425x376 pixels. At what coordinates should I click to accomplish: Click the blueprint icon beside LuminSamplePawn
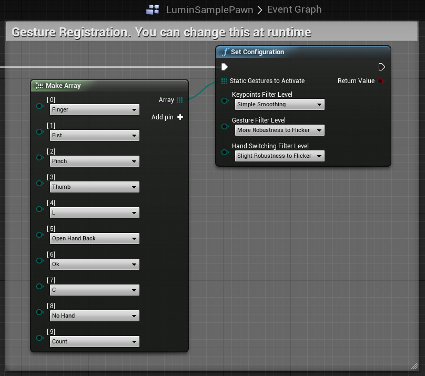(x=153, y=9)
